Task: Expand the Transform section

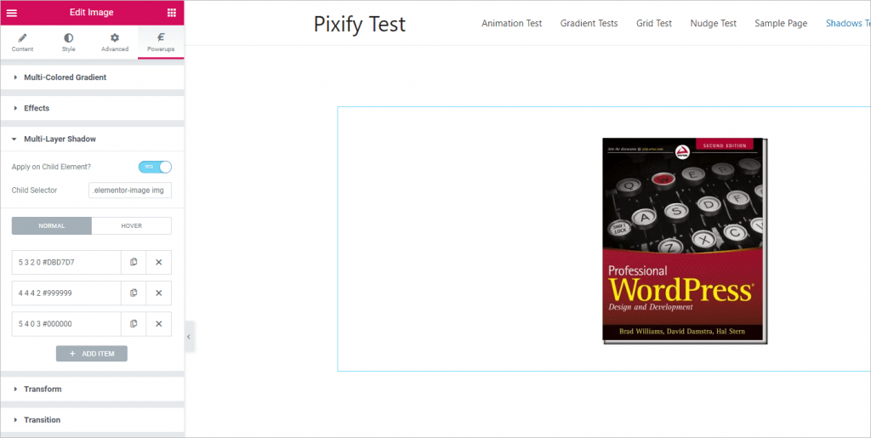Action: point(92,390)
